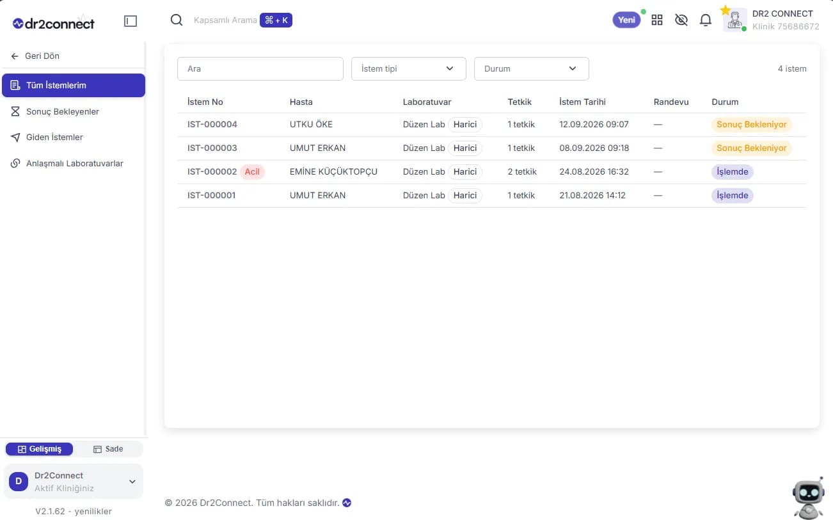Click the Laboratuvar column header
The height and width of the screenshot is (520, 833).
pos(427,102)
